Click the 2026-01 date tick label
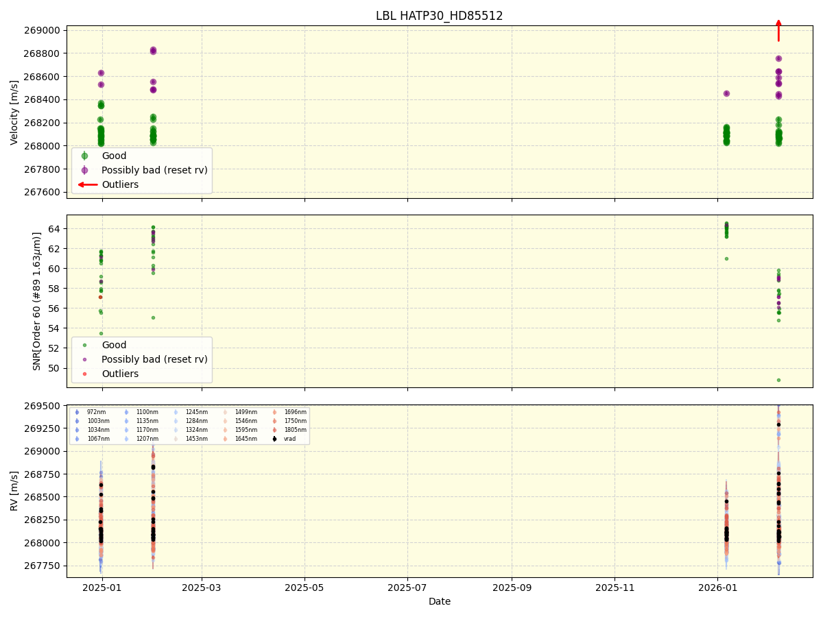This screenshot has height=617, width=823. pos(717,588)
